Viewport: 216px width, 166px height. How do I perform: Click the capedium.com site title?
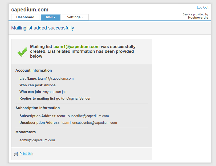[30, 10]
